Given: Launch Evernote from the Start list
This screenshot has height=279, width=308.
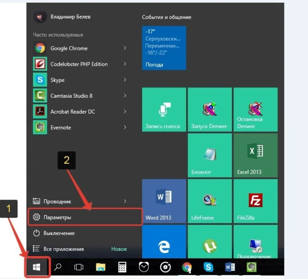Looking at the screenshot, I should 79,127.
